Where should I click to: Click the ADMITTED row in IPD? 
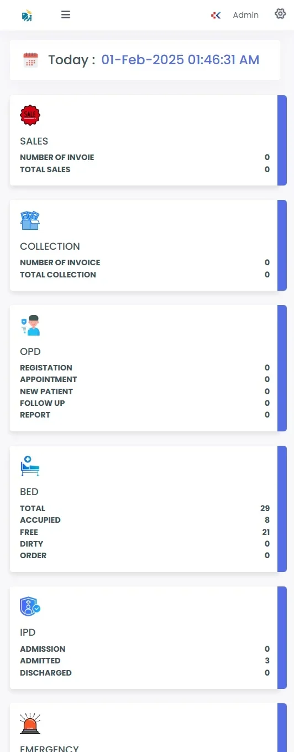pyautogui.click(x=145, y=661)
